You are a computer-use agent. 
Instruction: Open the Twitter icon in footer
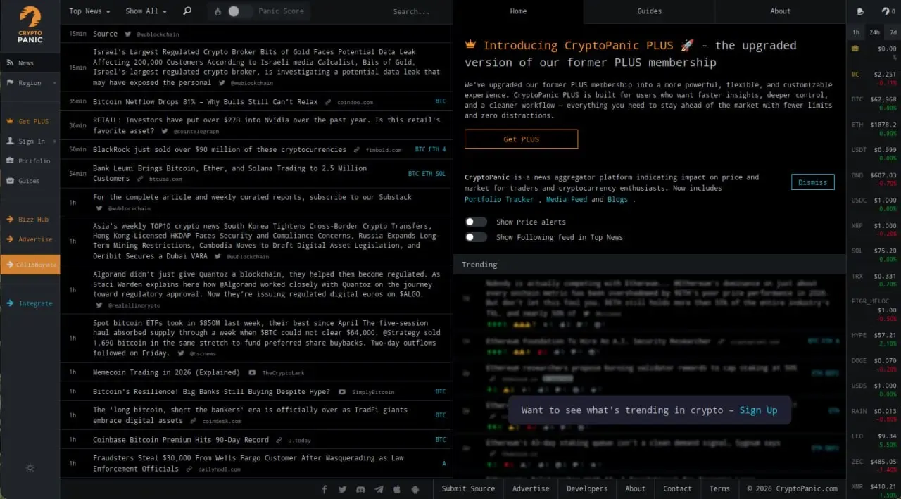pyautogui.click(x=343, y=488)
